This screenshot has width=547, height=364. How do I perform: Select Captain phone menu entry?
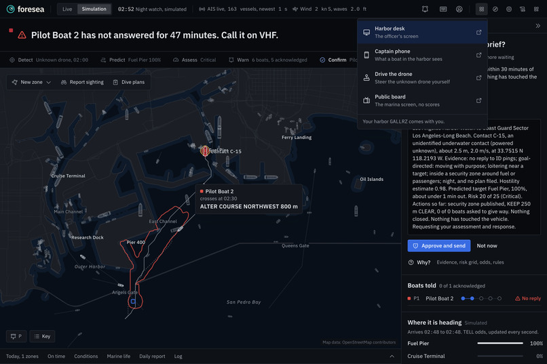coord(422,55)
